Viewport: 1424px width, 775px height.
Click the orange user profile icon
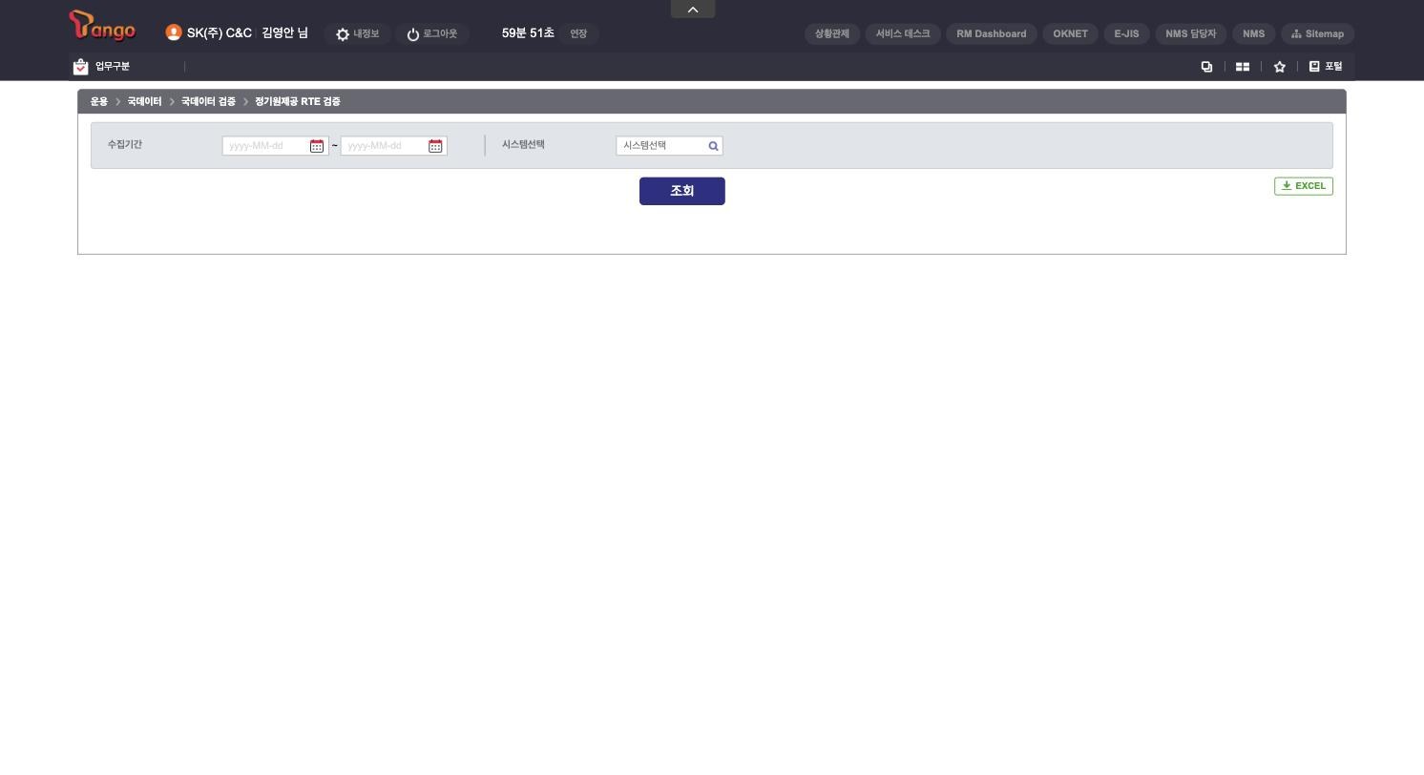point(174,32)
